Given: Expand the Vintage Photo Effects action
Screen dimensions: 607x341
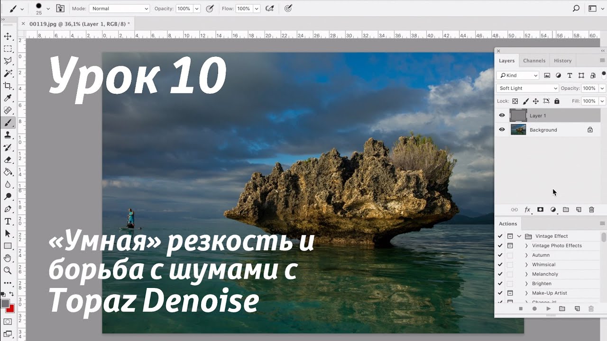Looking at the screenshot, I should click(526, 245).
